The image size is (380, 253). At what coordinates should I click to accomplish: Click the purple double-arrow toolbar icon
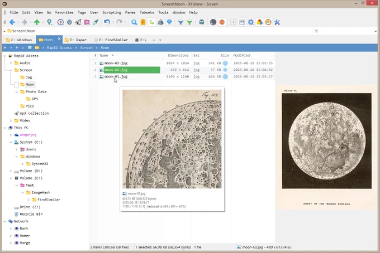click(x=87, y=22)
